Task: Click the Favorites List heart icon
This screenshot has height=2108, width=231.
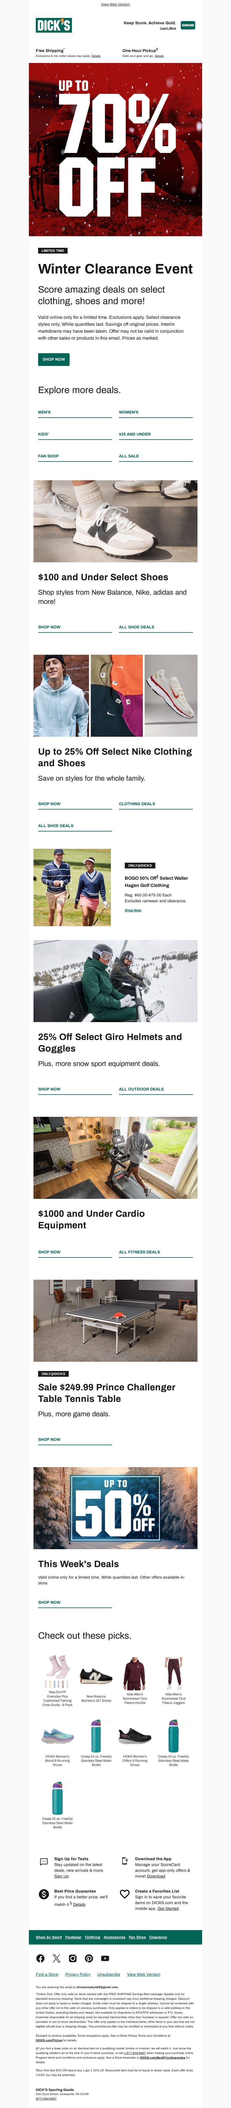Action: pyautogui.click(x=124, y=1894)
